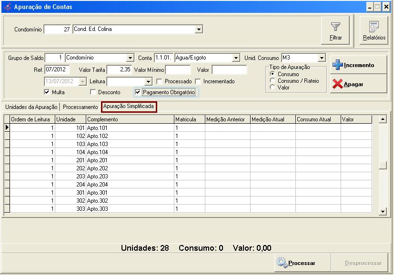Switch to Unidades da Apuração tab
The width and height of the screenshot is (394, 275).
pyautogui.click(x=31, y=107)
